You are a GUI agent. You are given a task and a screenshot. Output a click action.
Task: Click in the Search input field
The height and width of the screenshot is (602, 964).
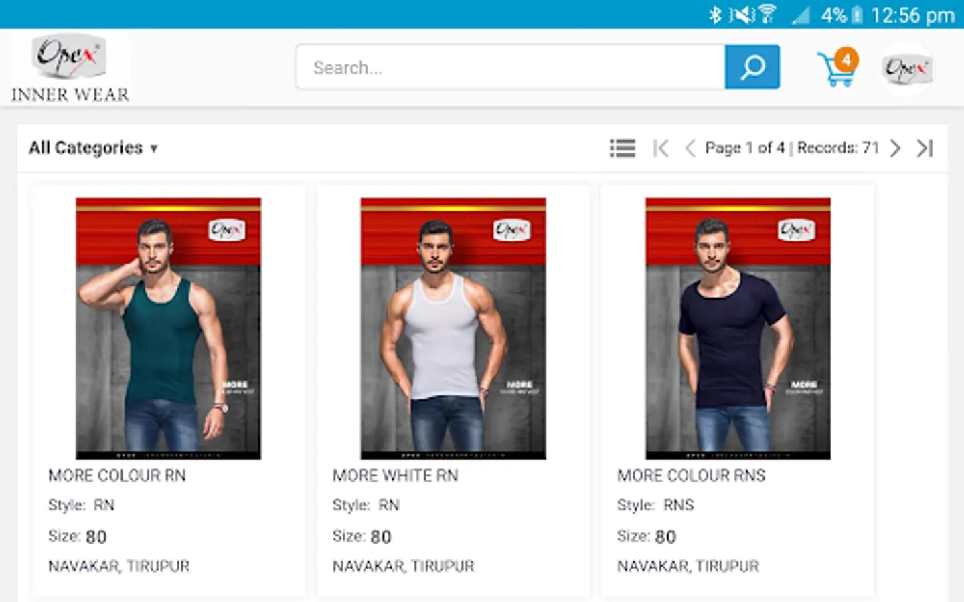click(510, 67)
